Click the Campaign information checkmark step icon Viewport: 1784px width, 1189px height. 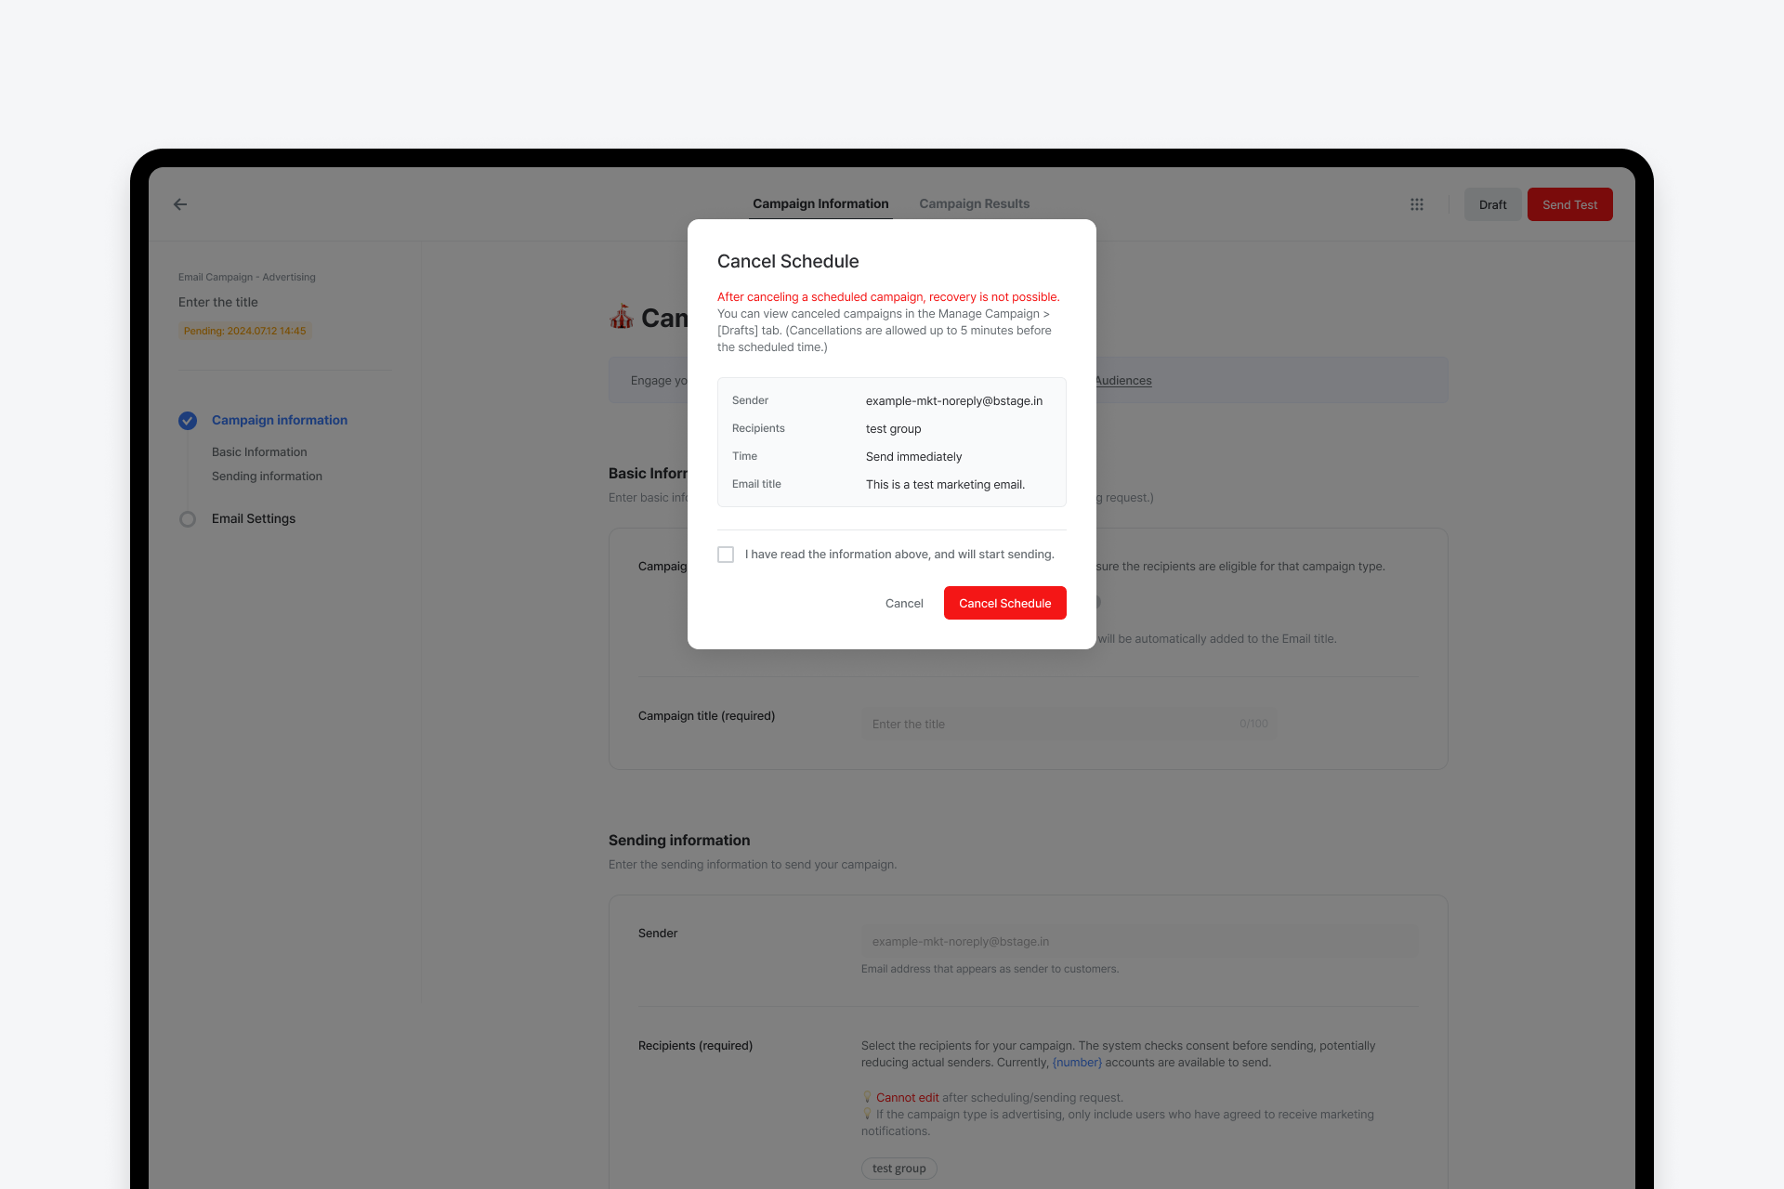click(188, 421)
